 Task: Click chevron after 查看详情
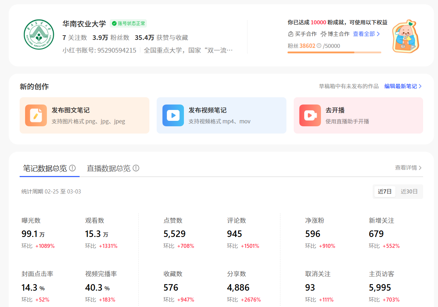tap(420, 168)
